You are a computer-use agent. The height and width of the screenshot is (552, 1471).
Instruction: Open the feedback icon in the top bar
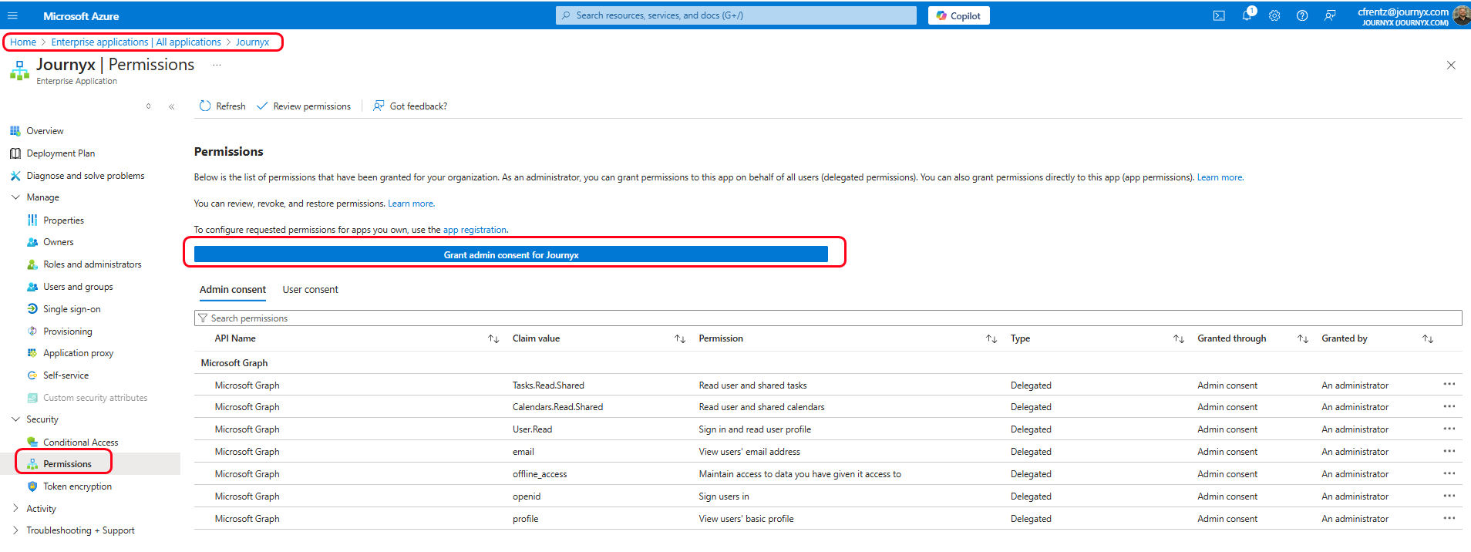point(1330,15)
